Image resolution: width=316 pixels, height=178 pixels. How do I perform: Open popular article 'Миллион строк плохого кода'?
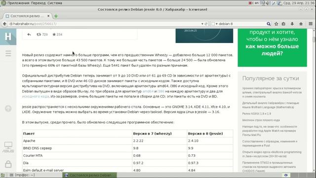pos(261,120)
